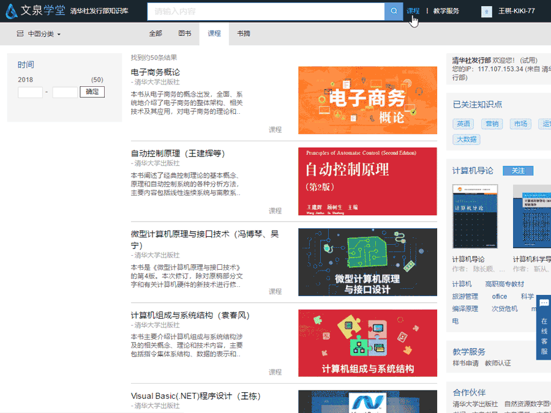Open the 电子商务概论 orange cover thumbnail
Image resolution: width=551 pixels, height=413 pixels.
[x=367, y=100]
